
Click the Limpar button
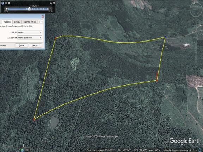coord(35,45)
